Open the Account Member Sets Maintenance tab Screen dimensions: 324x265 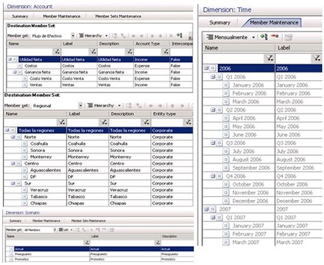click(x=118, y=16)
